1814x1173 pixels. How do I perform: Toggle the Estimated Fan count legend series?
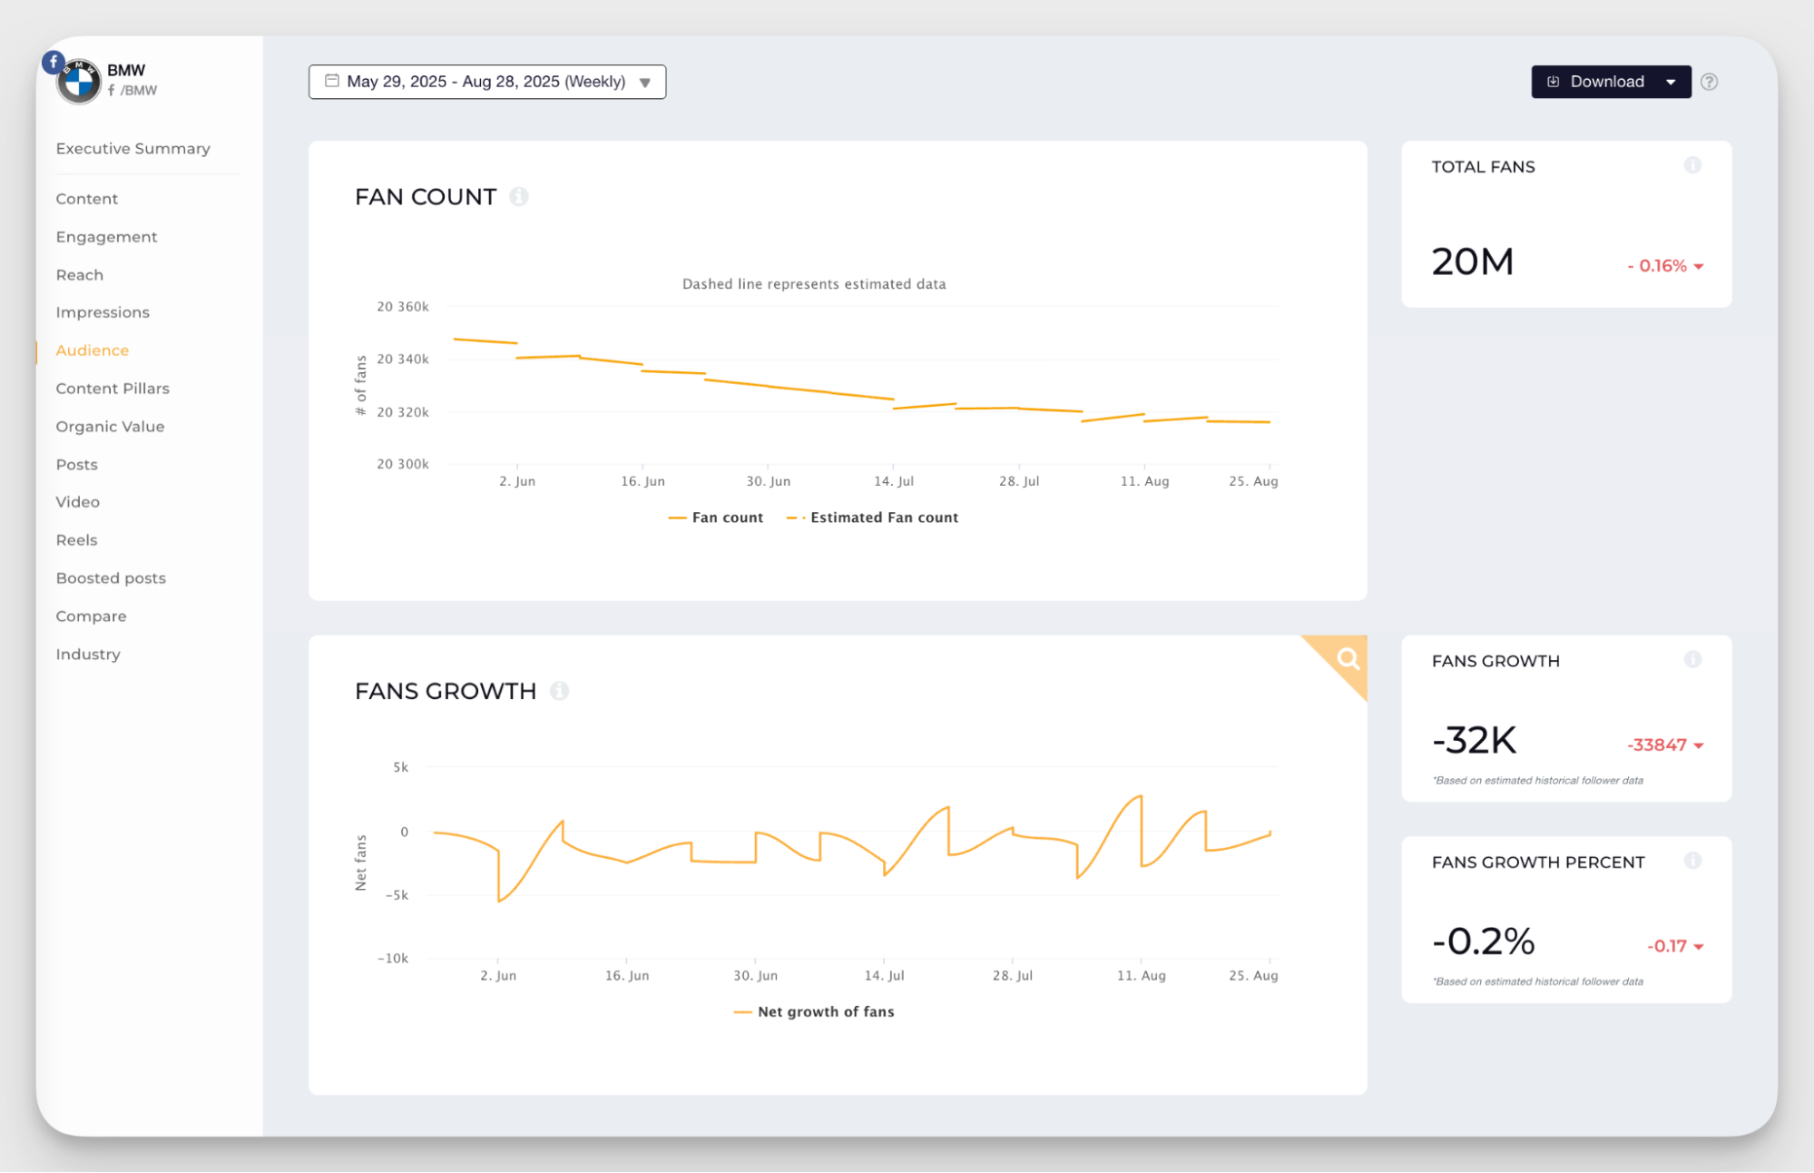(883, 517)
